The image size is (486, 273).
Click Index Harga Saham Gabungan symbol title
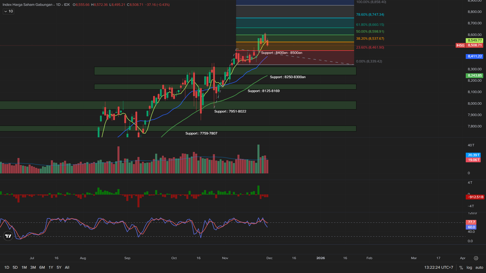[27, 5]
